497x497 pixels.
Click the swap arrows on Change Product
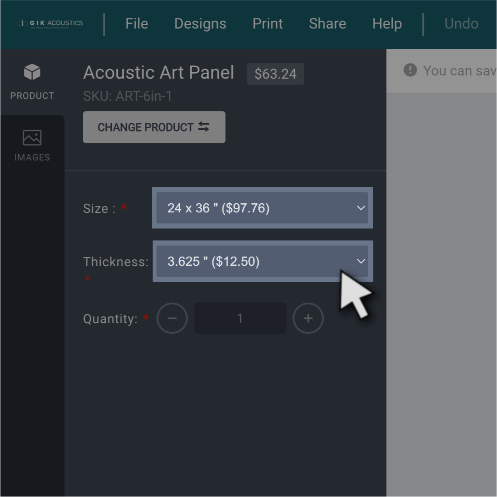(x=204, y=127)
